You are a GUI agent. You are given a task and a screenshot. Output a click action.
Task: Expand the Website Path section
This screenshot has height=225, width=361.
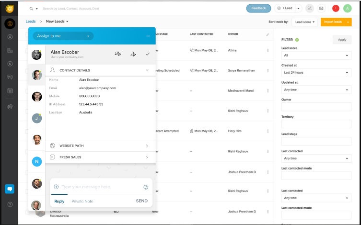point(101,146)
